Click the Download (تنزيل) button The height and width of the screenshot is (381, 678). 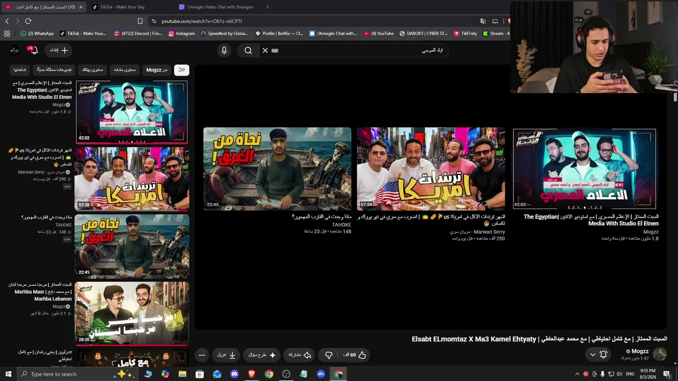(226, 355)
